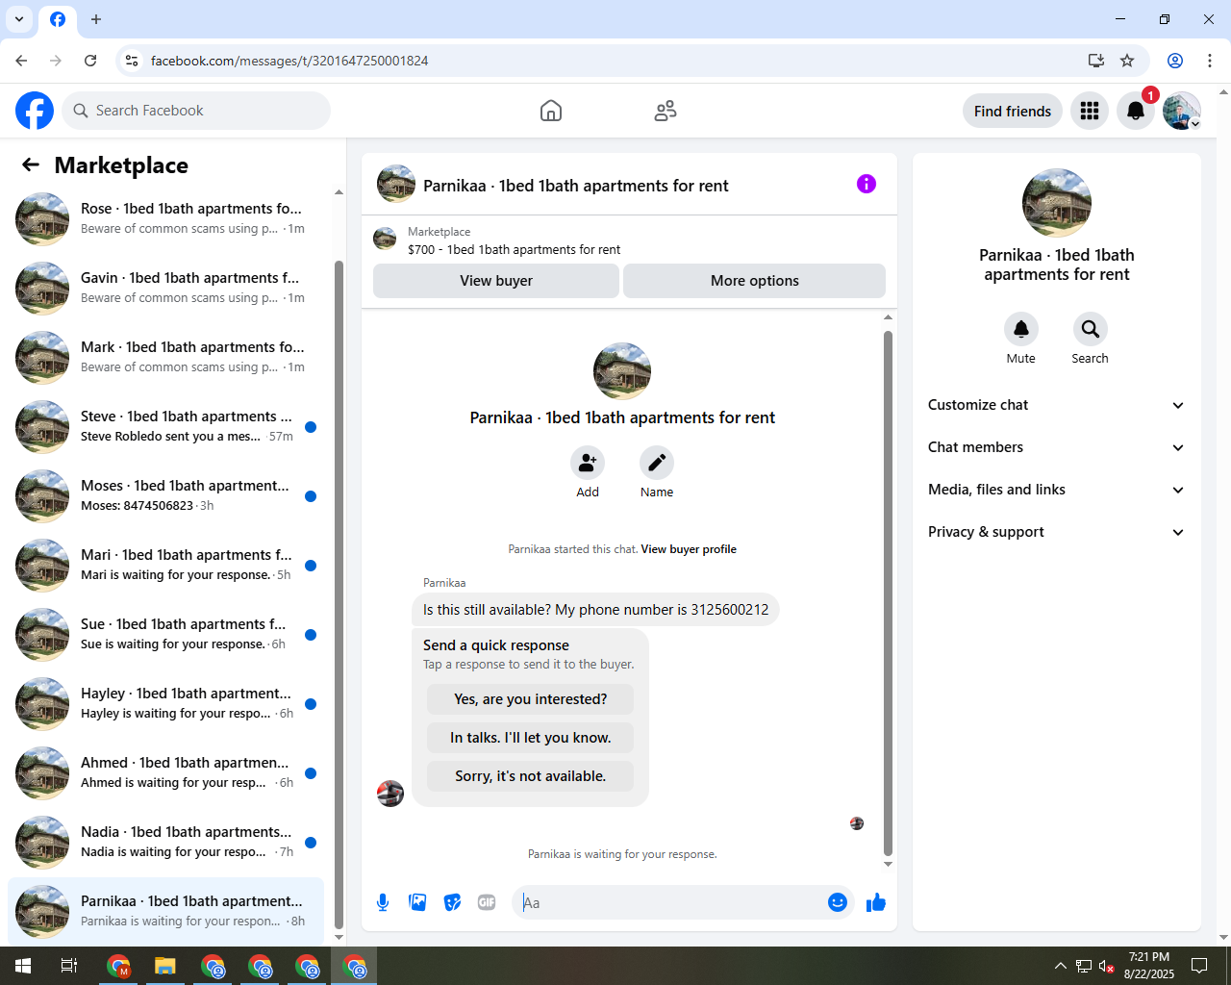Open the Rose conversation

click(165, 218)
